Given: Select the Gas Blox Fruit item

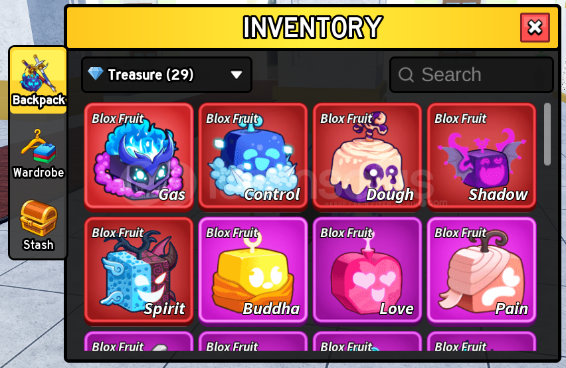Looking at the screenshot, I should click(x=139, y=157).
